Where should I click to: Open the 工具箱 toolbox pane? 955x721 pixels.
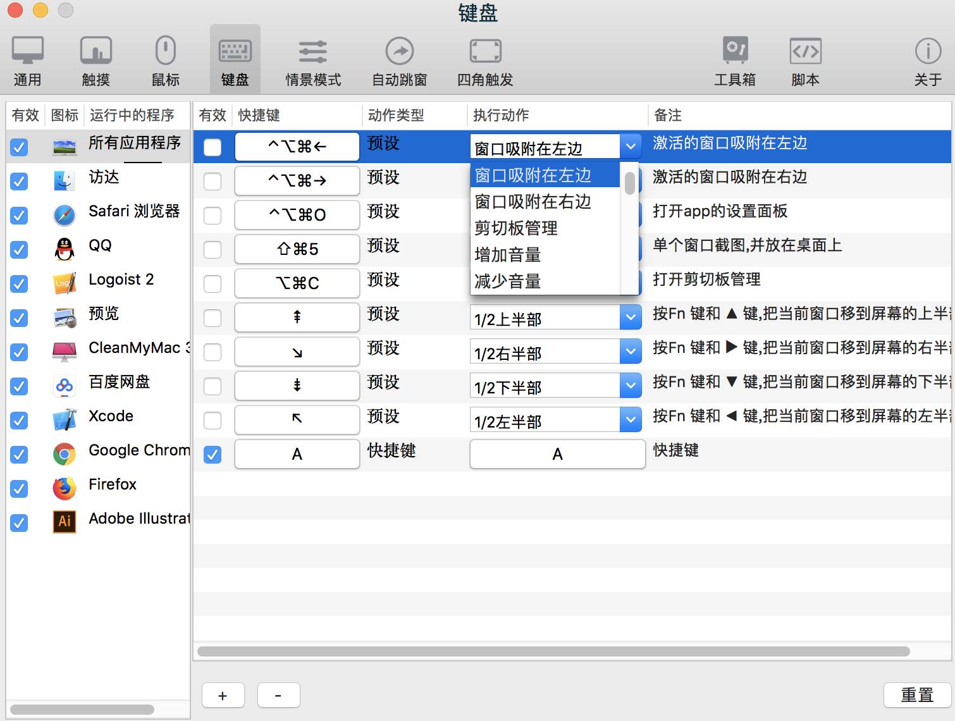[735, 61]
